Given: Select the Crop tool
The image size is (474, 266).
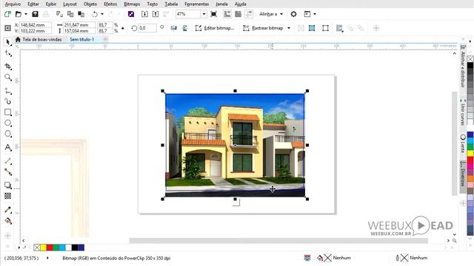Looking at the screenshot, I should [x=8, y=66].
